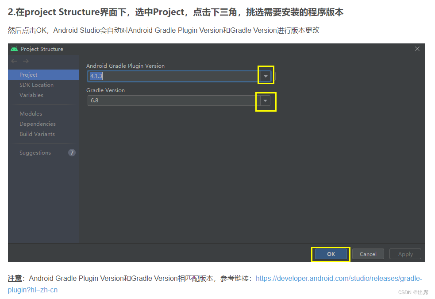
Task: Click the forward navigation arrow
Action: point(26,61)
